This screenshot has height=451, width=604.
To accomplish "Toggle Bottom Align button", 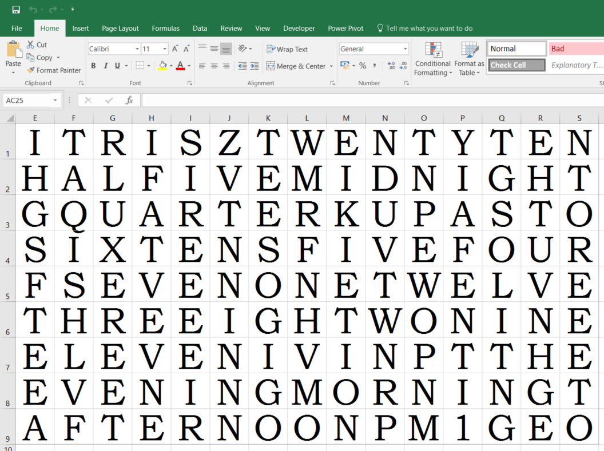I will pos(226,49).
